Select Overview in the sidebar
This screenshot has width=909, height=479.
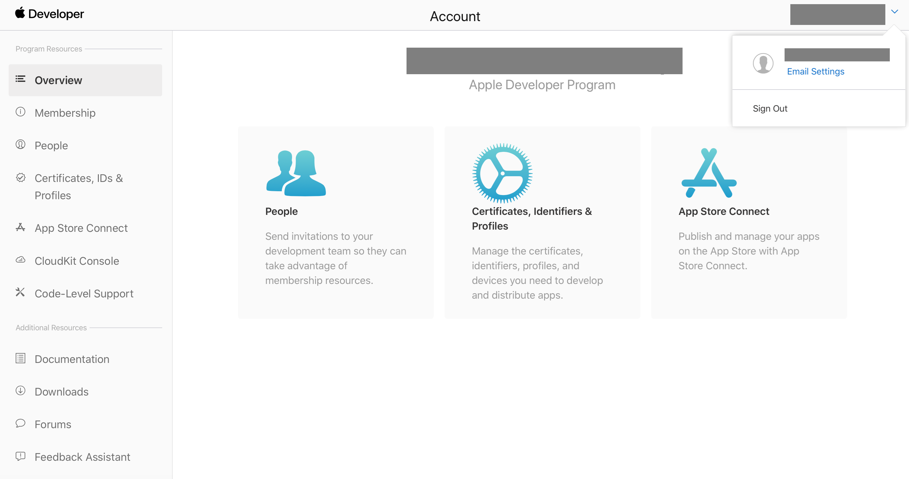85,80
